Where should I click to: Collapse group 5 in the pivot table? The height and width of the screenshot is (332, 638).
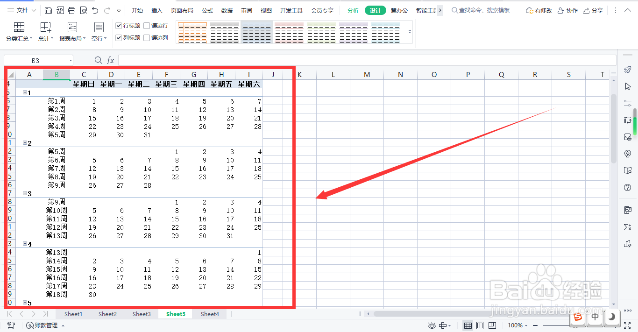click(25, 303)
